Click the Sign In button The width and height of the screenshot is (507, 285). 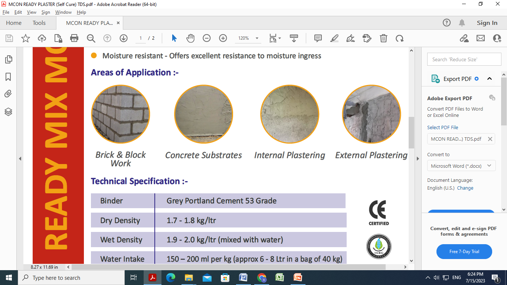pos(487,23)
